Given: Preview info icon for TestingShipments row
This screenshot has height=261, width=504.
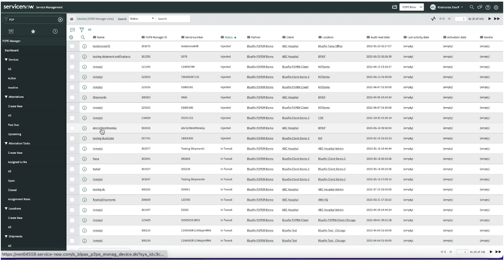Looking at the screenshot, I should click(85, 200).
